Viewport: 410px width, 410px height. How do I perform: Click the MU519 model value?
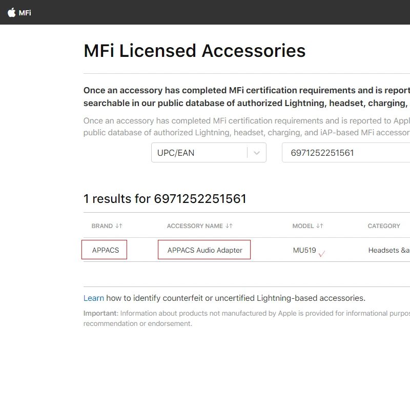tap(304, 250)
